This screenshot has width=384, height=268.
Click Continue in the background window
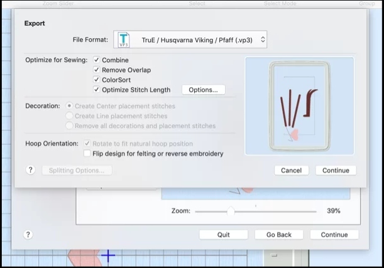point(334,235)
